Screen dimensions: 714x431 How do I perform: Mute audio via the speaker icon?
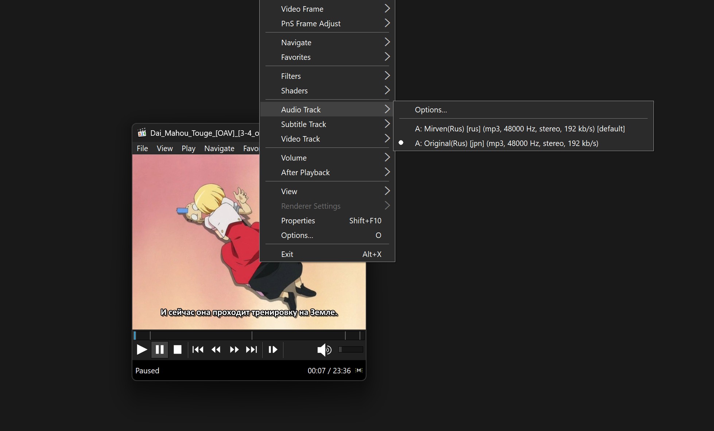[324, 350]
